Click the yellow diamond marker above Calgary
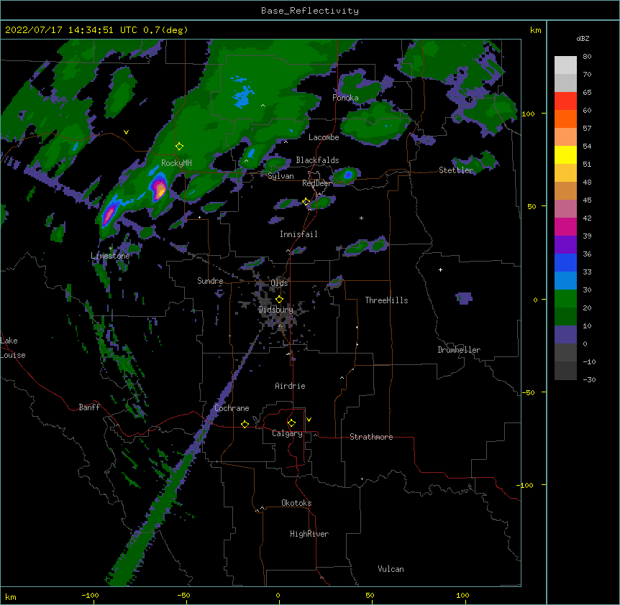 coord(291,423)
